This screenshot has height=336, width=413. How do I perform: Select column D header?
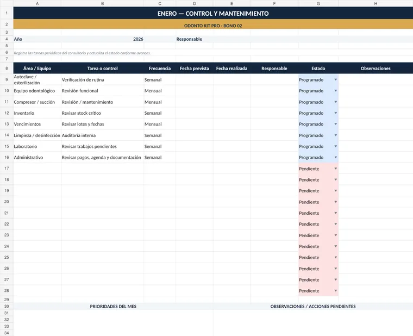click(x=195, y=3)
